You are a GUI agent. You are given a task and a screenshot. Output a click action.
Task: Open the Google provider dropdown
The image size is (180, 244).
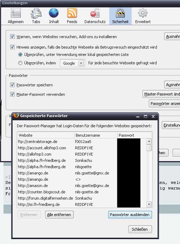(x=72, y=63)
